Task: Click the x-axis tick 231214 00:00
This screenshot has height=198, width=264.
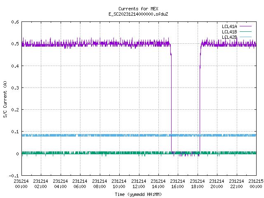Action: pyautogui.click(x=21, y=184)
